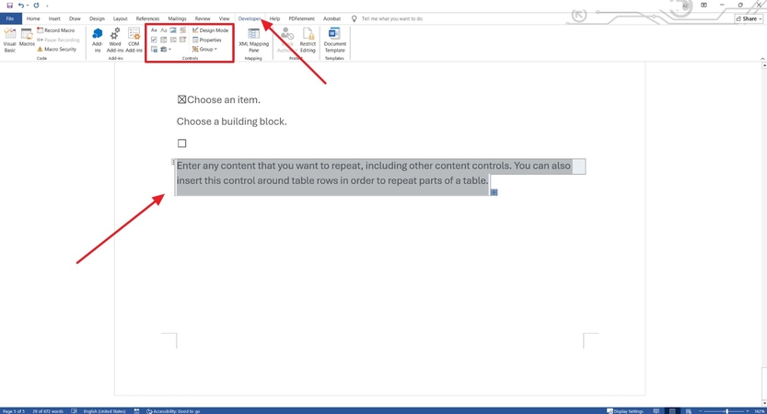Viewport: 767px width, 414px height.
Task: Toggle Design Mode
Action: point(210,30)
